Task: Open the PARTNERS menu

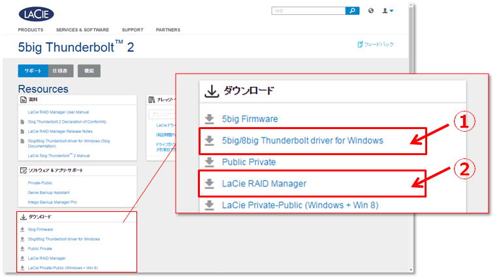Action: [x=168, y=29]
